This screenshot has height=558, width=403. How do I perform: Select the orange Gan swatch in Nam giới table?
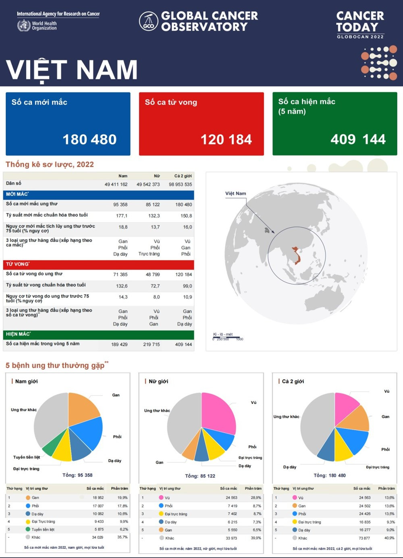tap(28, 498)
